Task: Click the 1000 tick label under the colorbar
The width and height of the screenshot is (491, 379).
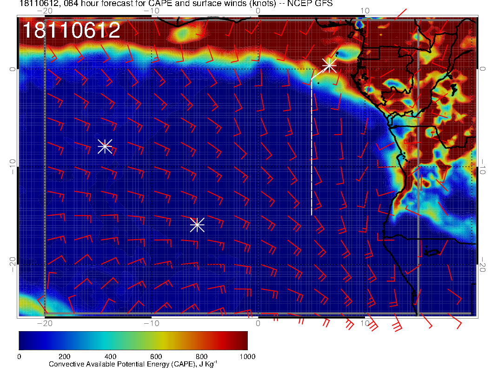Action: pos(247,356)
